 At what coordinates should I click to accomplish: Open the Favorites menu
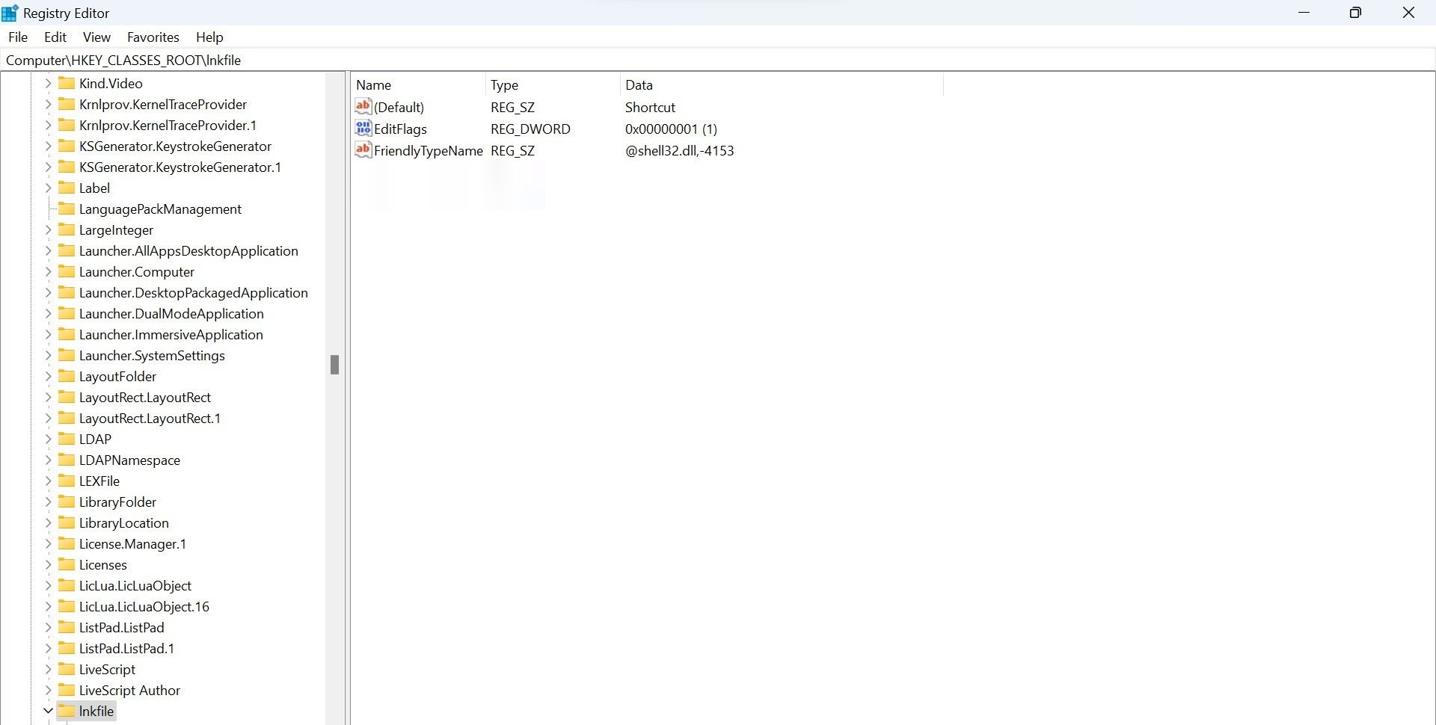pos(153,37)
